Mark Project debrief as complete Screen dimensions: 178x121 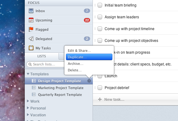coord(100,88)
